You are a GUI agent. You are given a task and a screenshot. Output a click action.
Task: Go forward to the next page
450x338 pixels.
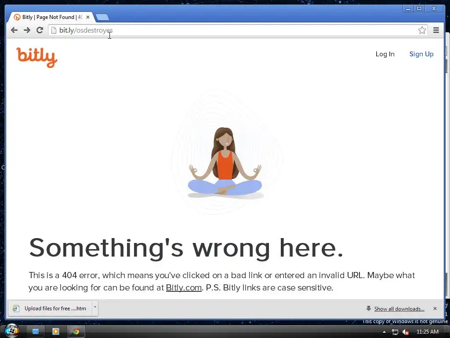pos(27,30)
